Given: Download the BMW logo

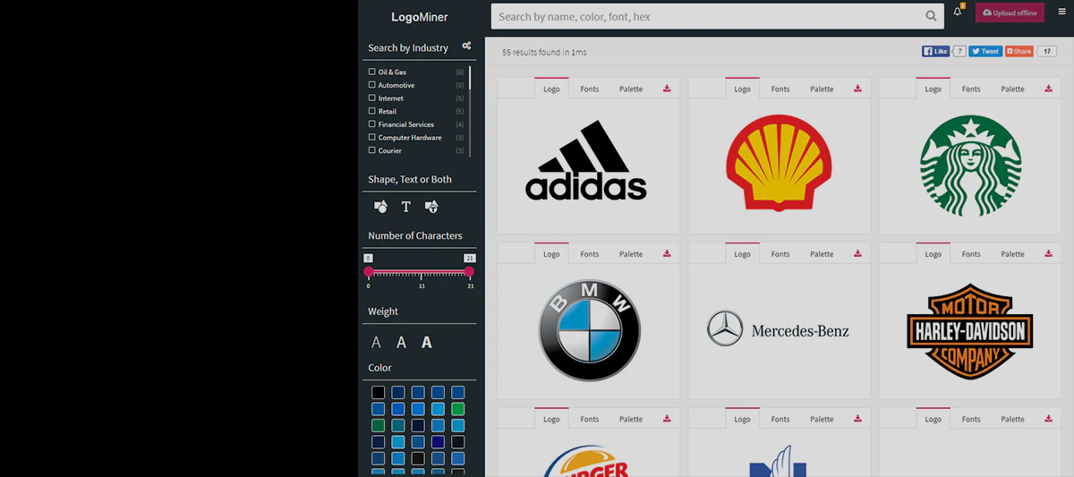Looking at the screenshot, I should click(x=667, y=253).
